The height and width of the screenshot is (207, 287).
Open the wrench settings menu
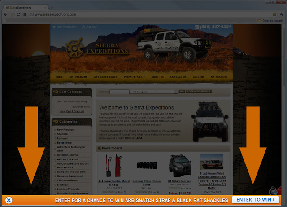pos(281,14)
